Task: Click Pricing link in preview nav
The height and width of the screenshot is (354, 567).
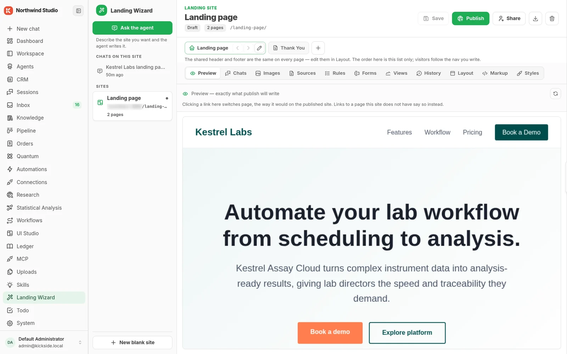Action: point(472,132)
